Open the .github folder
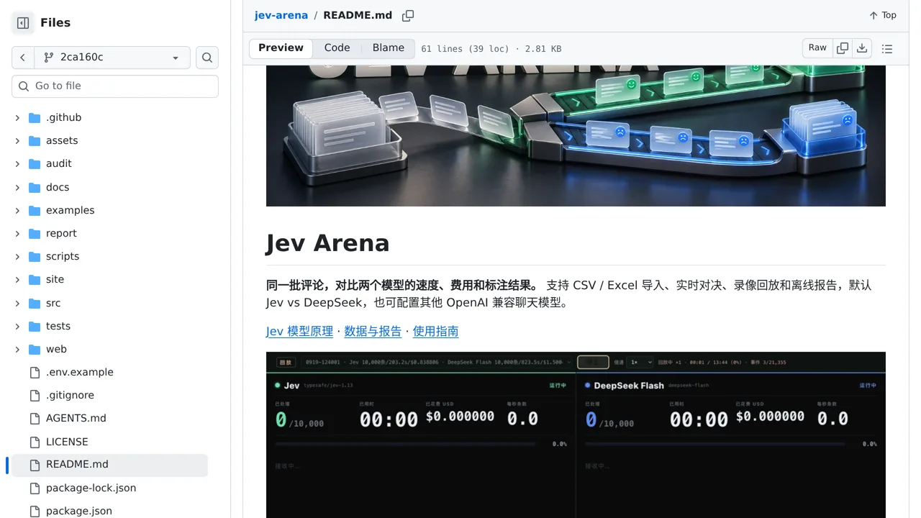 [x=63, y=117]
